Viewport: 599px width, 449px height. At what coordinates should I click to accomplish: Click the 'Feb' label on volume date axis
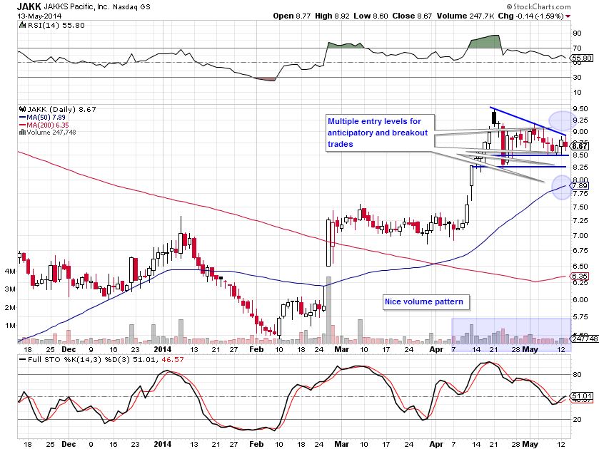click(x=256, y=349)
